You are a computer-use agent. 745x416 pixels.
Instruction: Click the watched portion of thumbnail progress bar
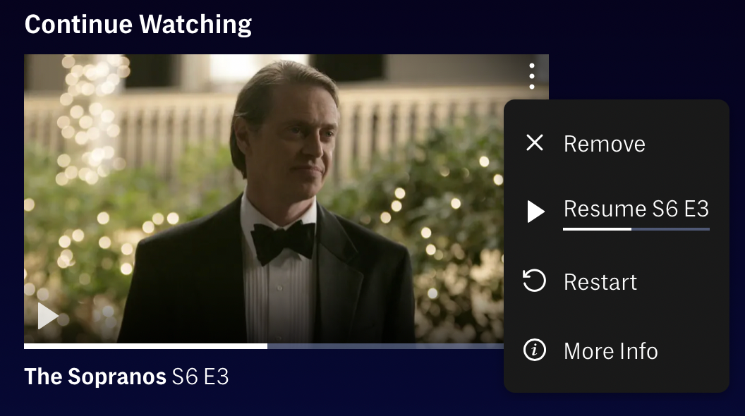click(146, 346)
